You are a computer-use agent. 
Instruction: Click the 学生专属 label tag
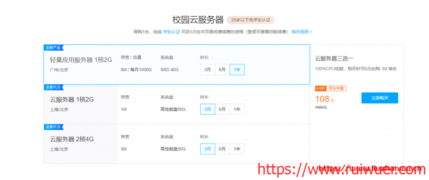coord(336,88)
